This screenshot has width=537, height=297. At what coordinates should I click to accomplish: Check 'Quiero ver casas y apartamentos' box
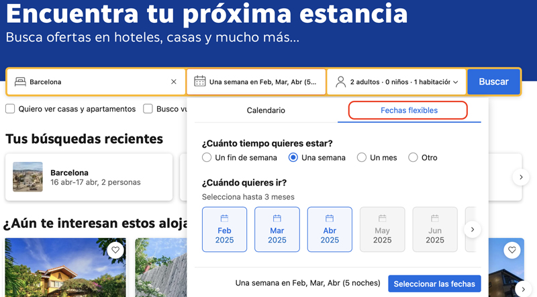[10, 109]
